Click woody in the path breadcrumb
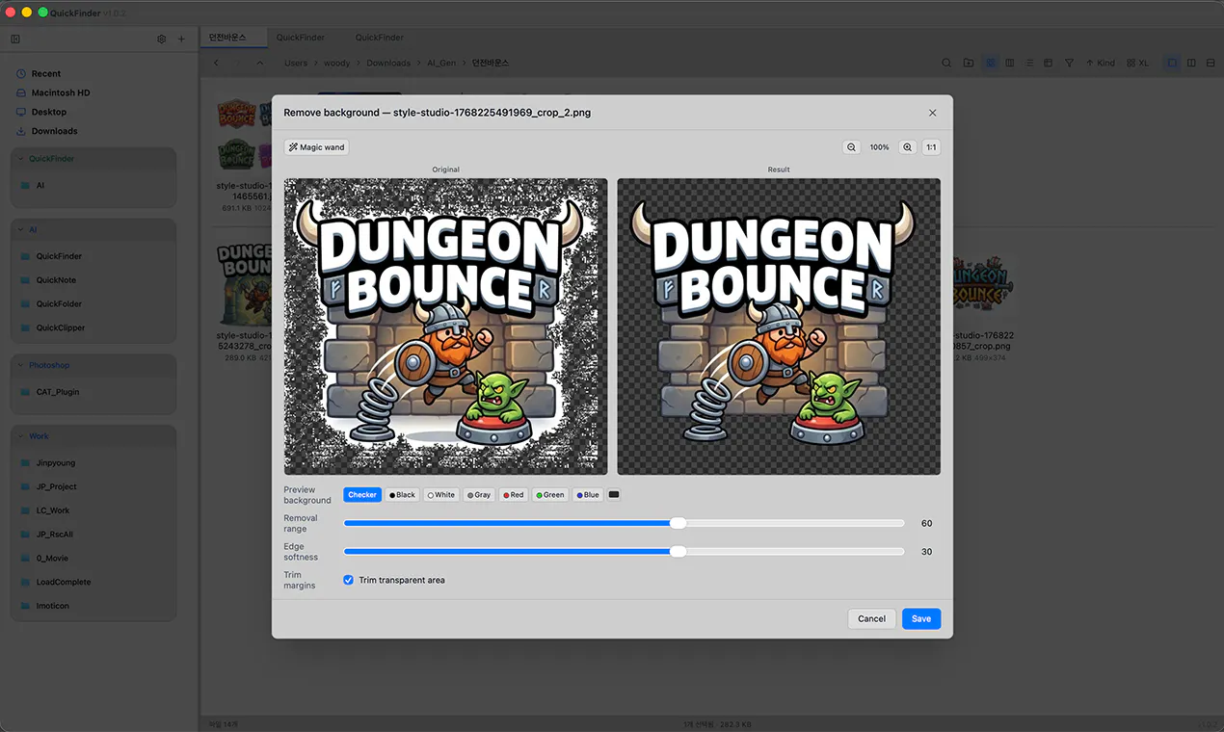 click(336, 64)
